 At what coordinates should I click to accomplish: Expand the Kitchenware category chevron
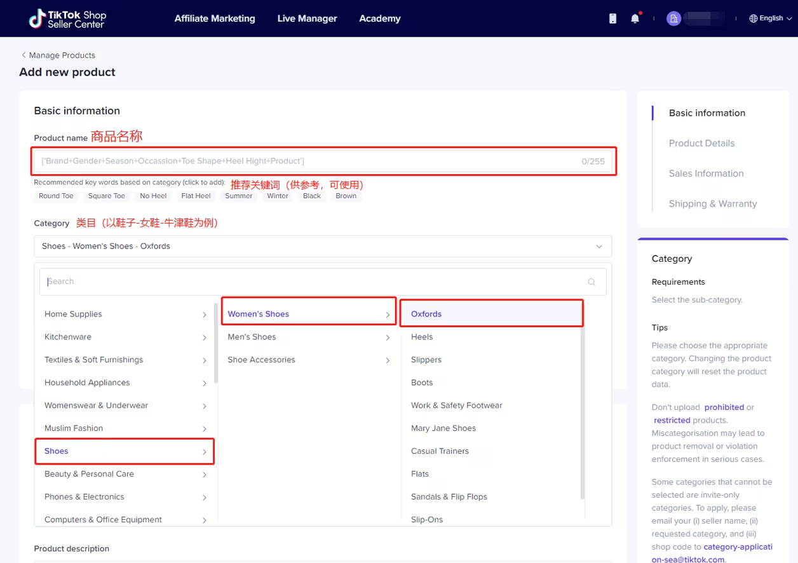(x=204, y=337)
